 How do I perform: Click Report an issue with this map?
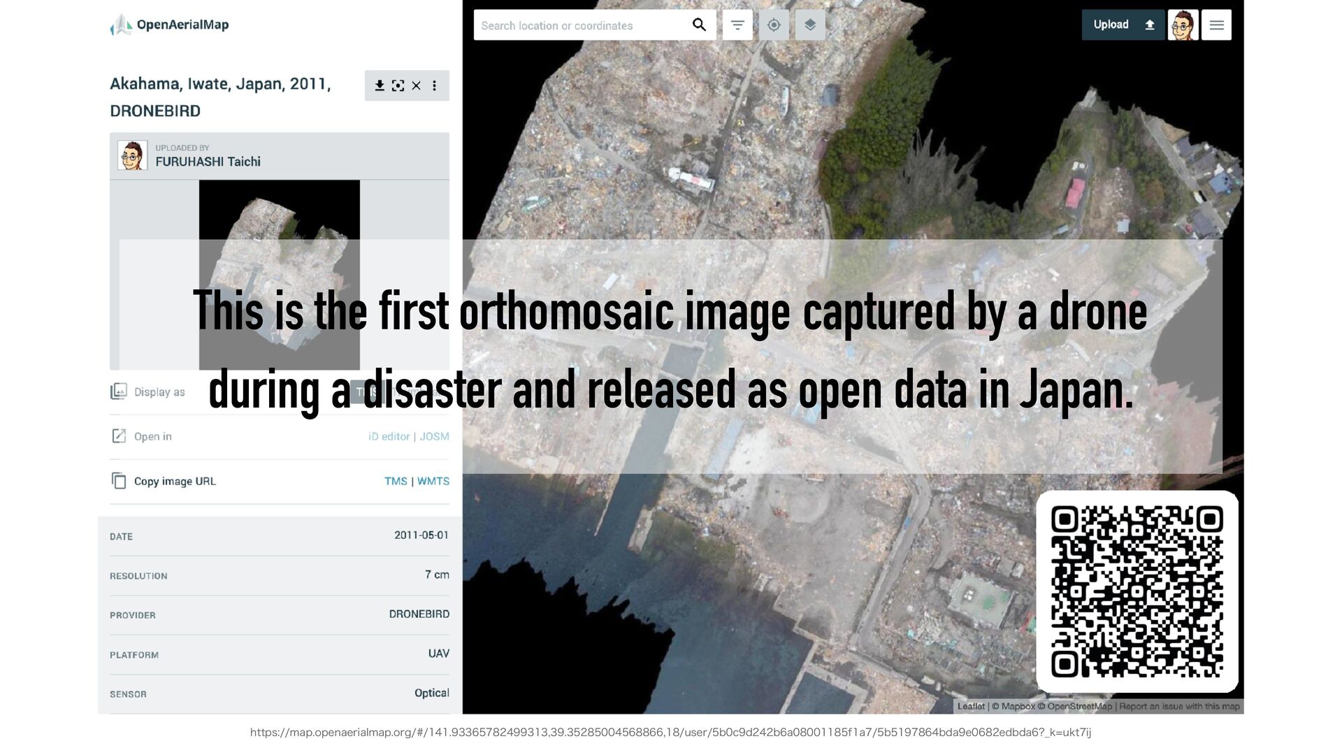(x=1179, y=706)
